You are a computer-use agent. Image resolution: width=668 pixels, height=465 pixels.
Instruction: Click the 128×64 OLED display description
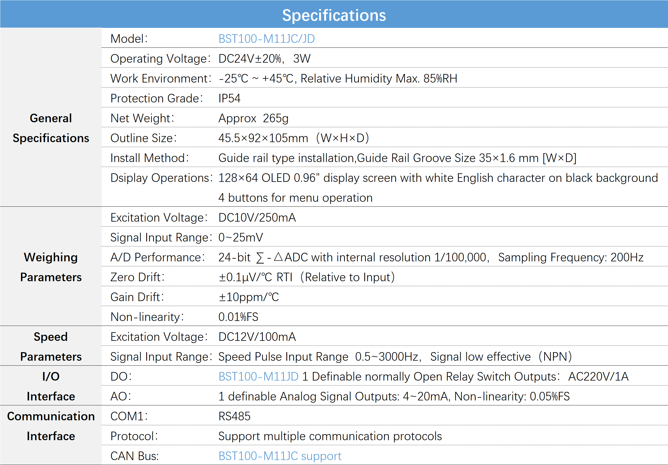tap(438, 178)
